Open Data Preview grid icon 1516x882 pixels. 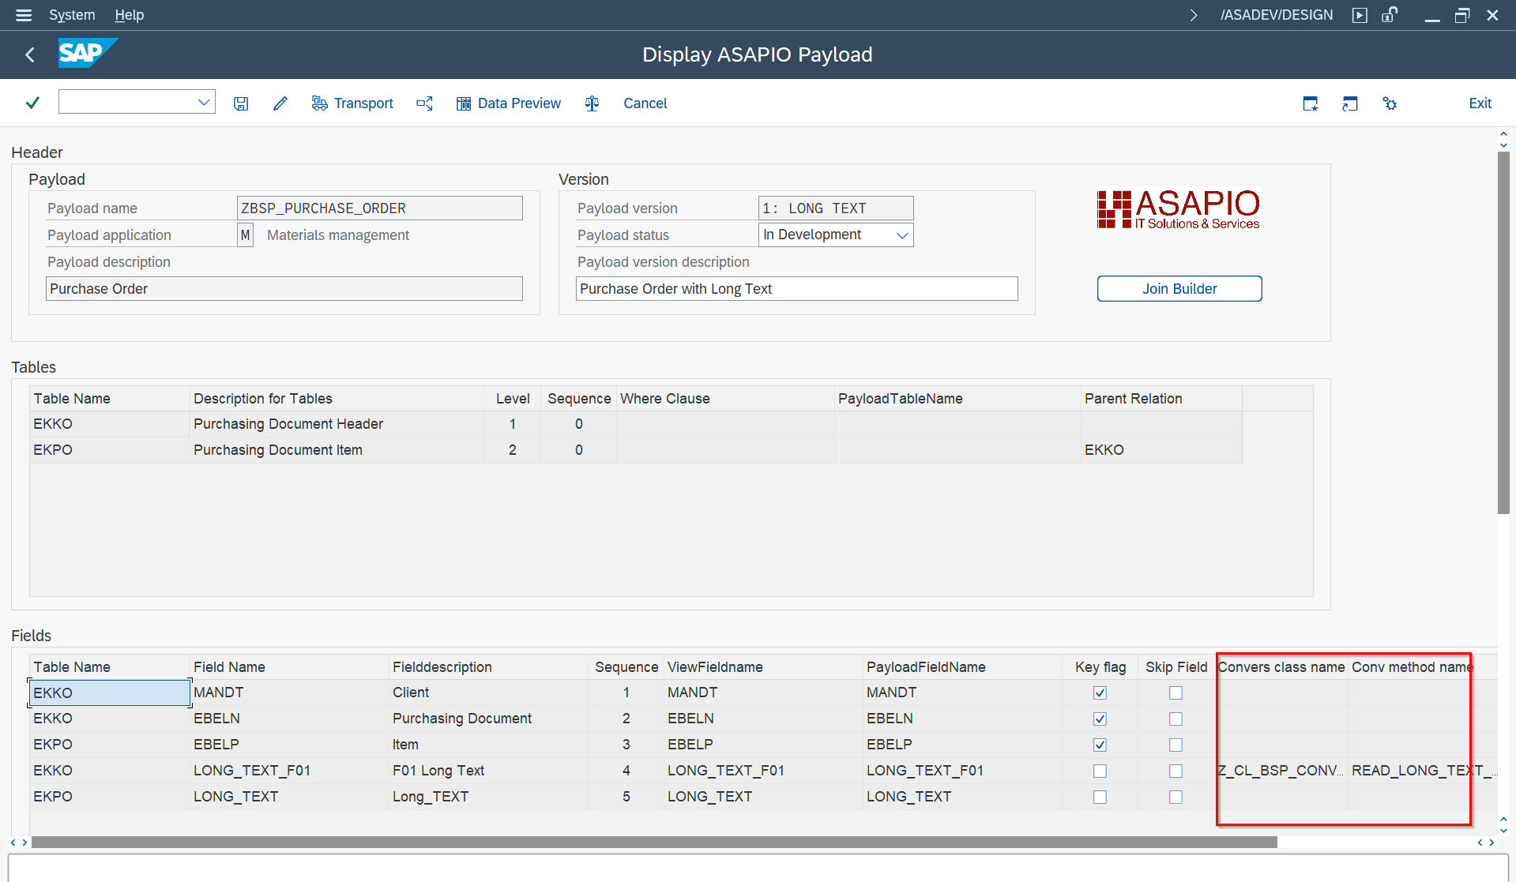(x=464, y=103)
